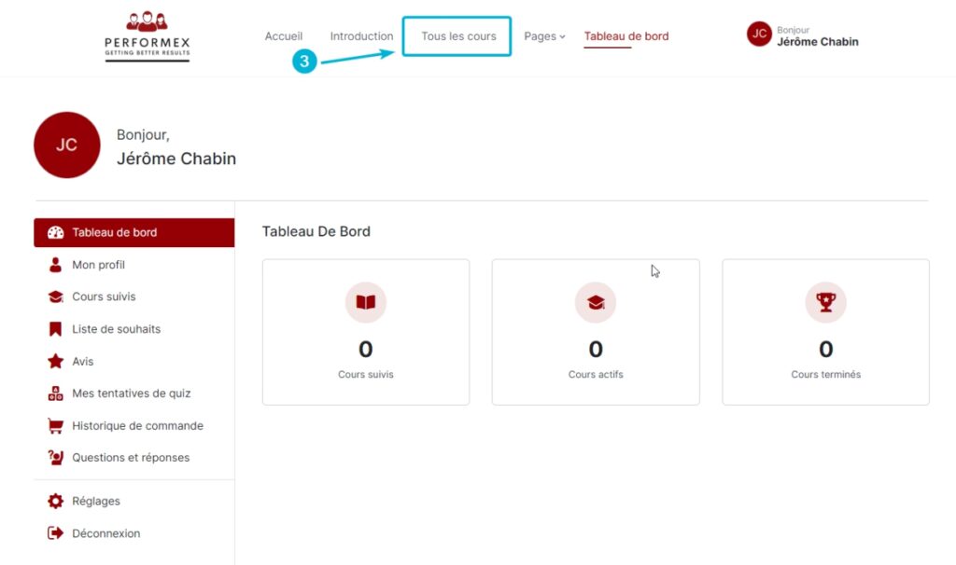Click Jérôme Chabin name in header
Image resolution: width=956 pixels, height=565 pixels.
[x=818, y=42]
